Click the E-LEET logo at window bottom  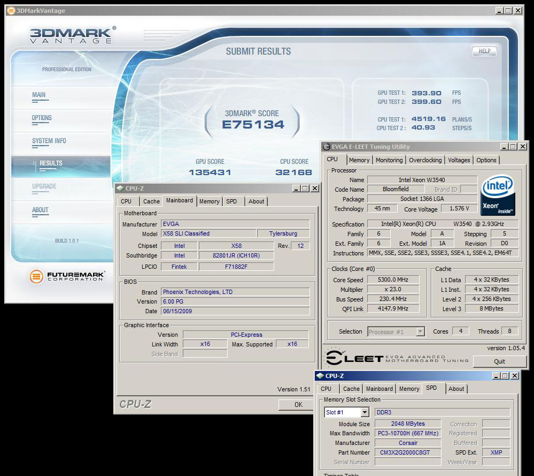point(397,358)
